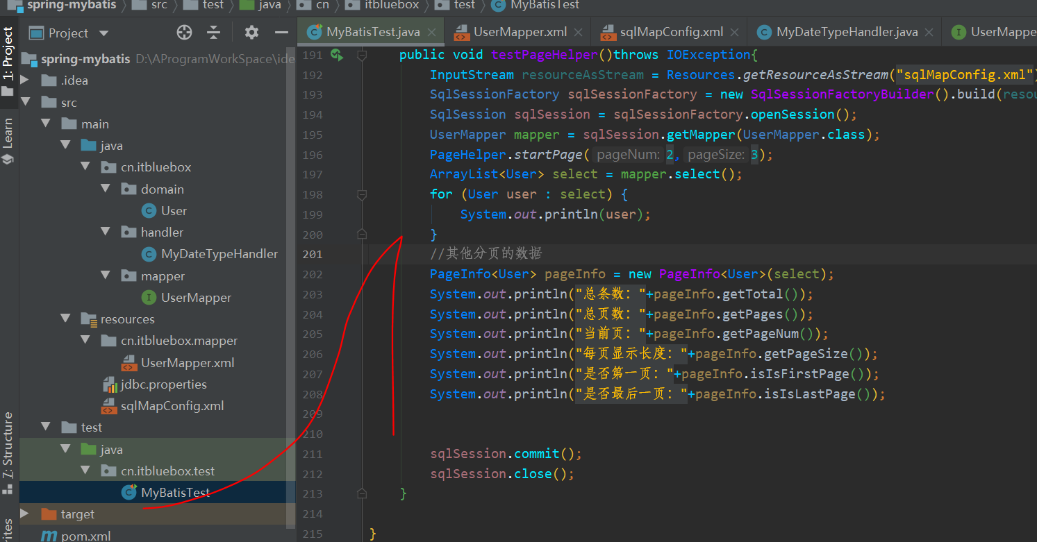The height and width of the screenshot is (542, 1037).
Task: Click the //其他分页的数据 comment
Action: (x=486, y=253)
